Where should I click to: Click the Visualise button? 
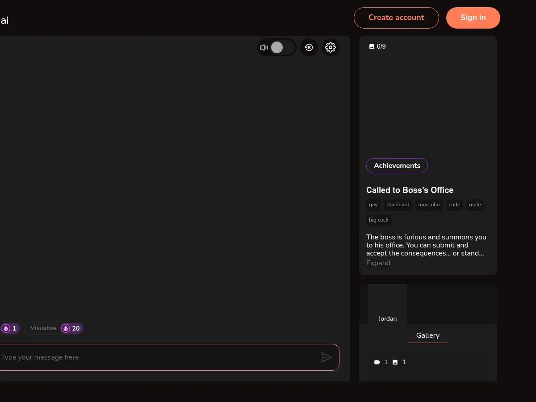click(x=54, y=328)
